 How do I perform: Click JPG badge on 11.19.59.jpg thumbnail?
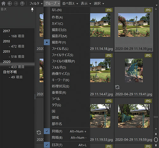click(x=148, y=101)
